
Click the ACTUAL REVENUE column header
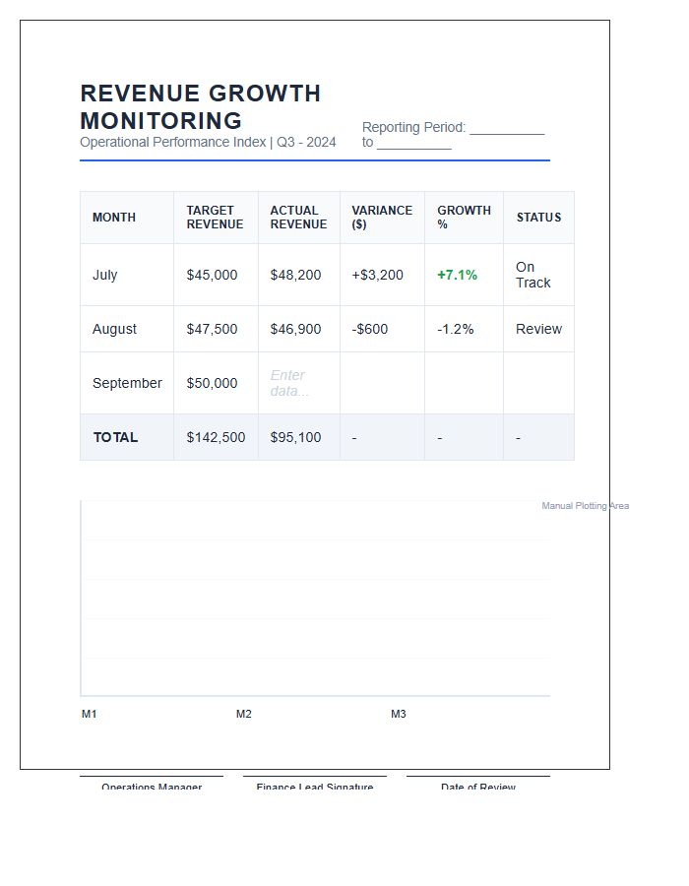pyautogui.click(x=298, y=218)
